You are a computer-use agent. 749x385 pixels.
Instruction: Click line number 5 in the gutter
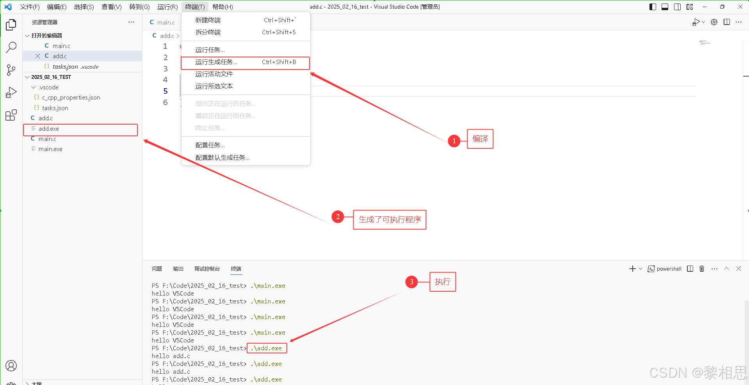pos(165,91)
